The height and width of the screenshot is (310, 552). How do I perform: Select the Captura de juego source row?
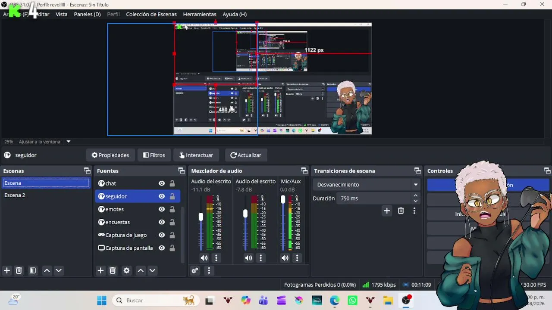tap(137, 235)
